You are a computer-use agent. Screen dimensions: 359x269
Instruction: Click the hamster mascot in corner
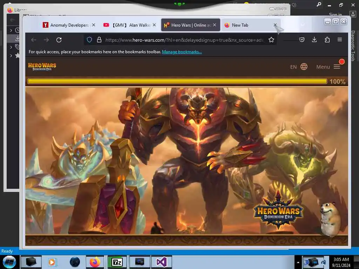pyautogui.click(x=330, y=219)
